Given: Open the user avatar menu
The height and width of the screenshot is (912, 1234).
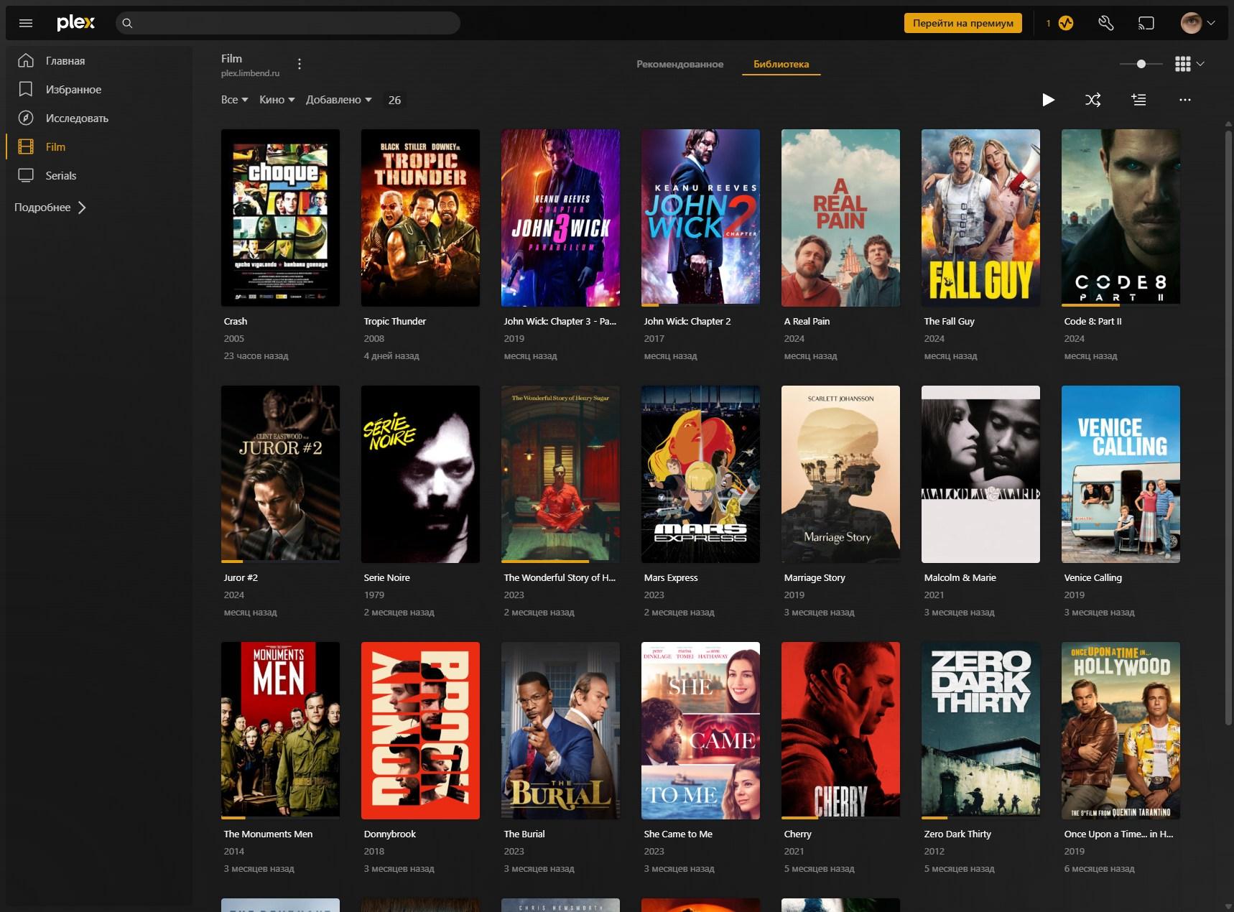Looking at the screenshot, I should tap(1198, 23).
